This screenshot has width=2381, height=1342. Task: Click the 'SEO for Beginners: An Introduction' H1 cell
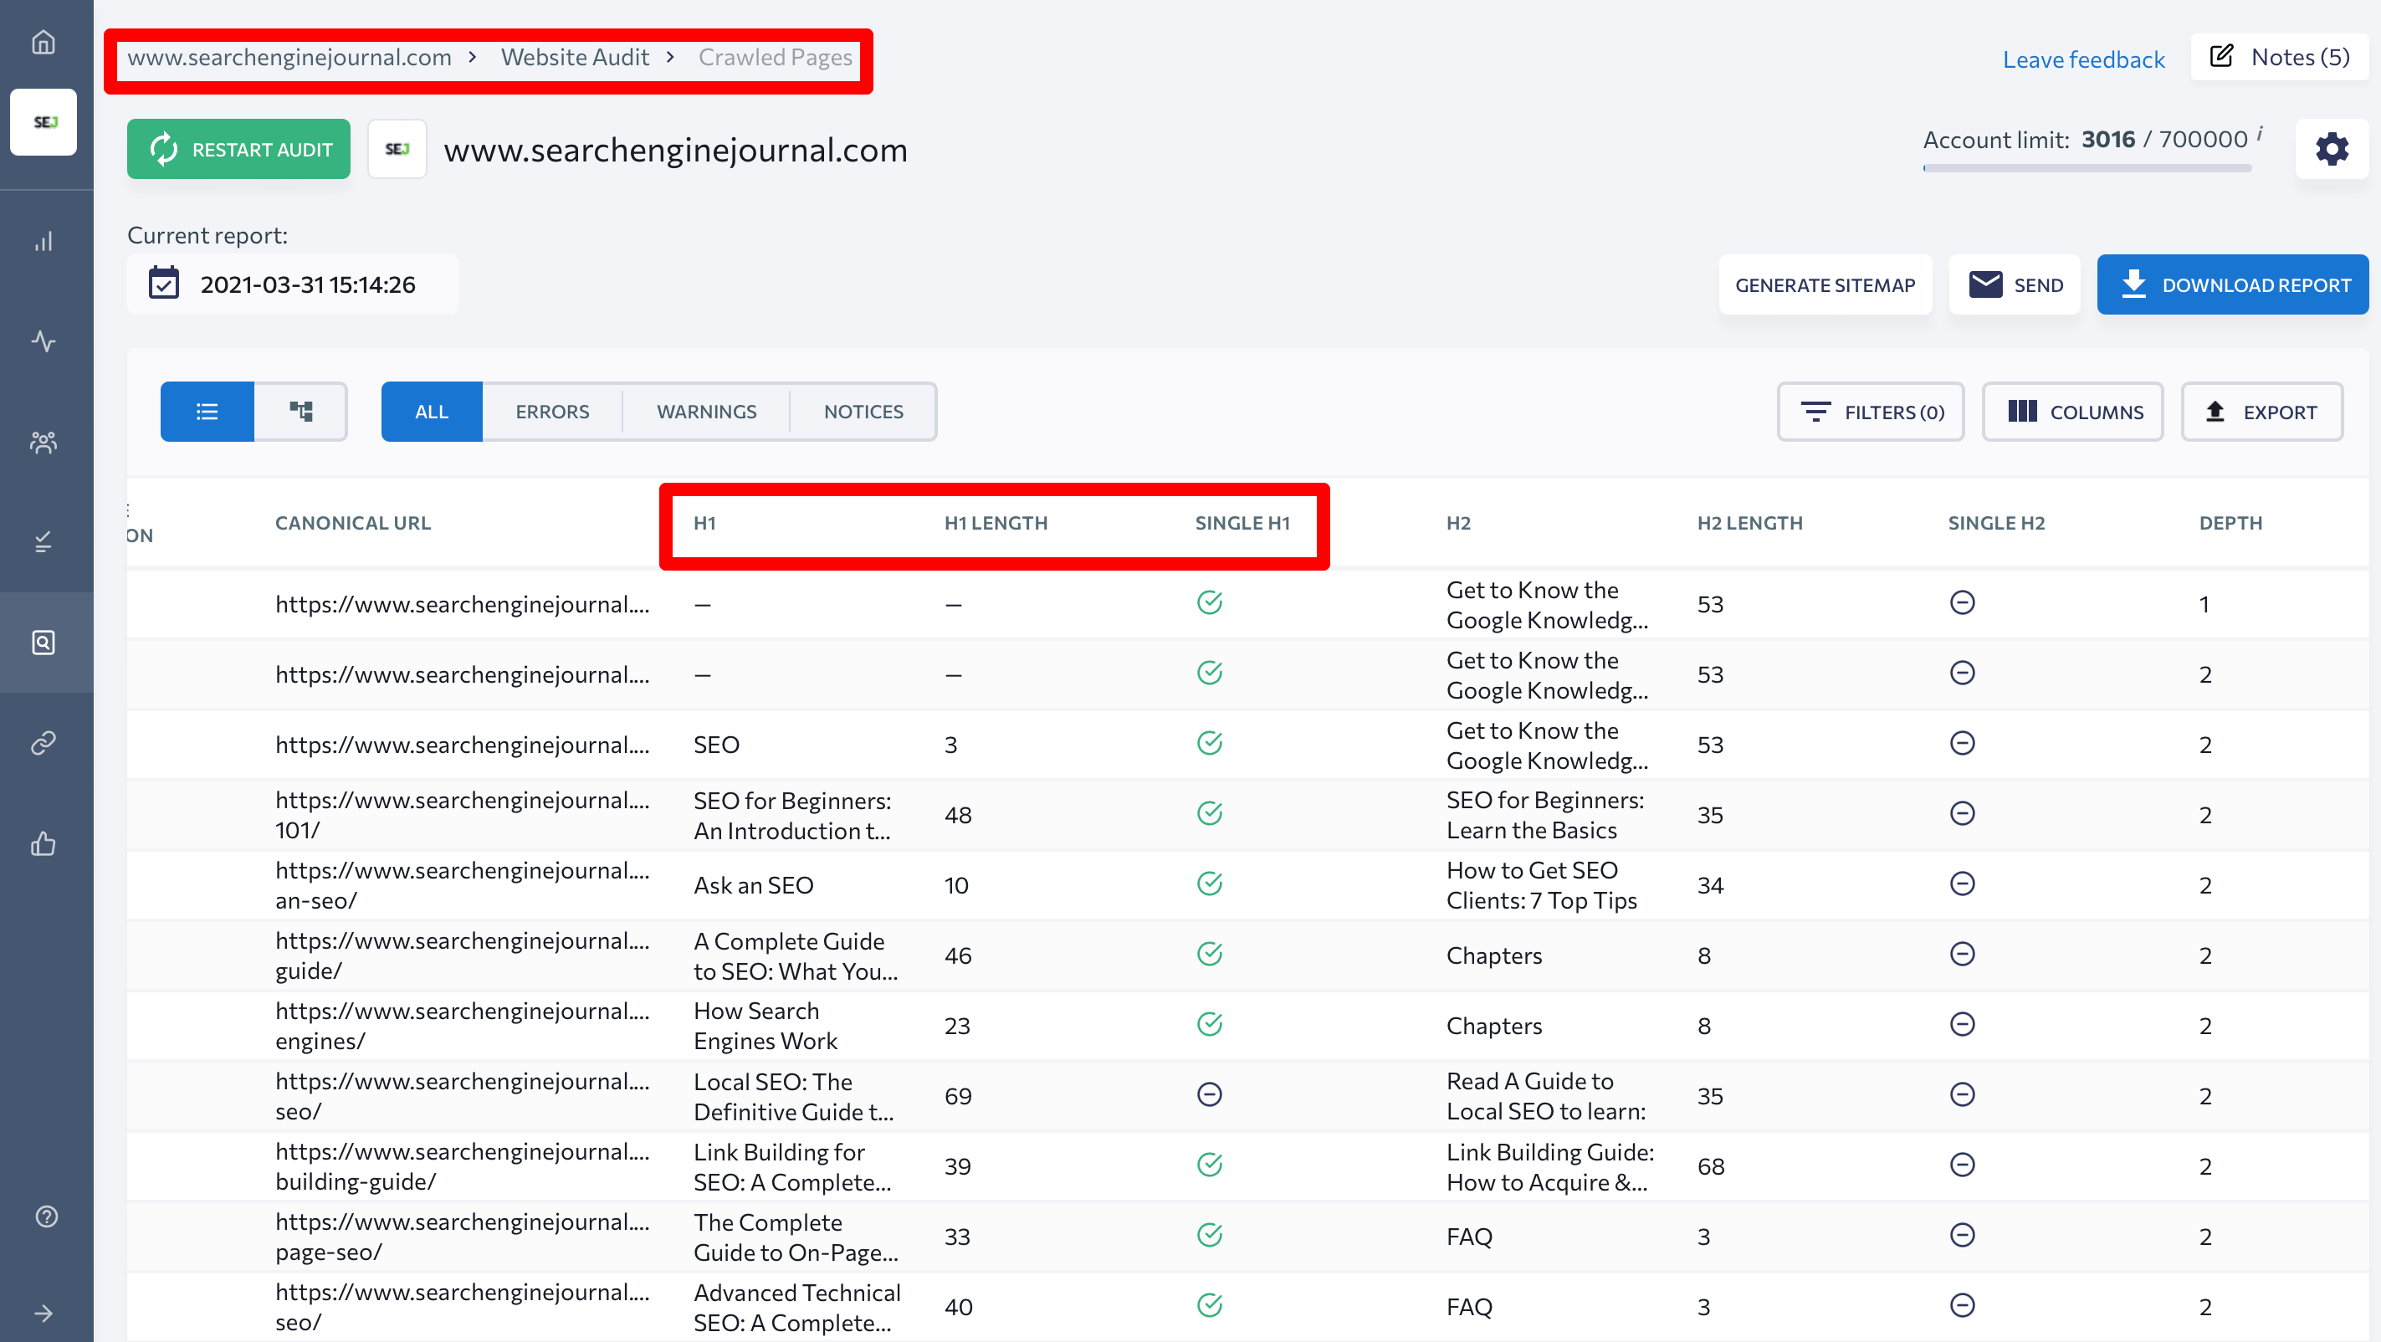[x=792, y=815]
